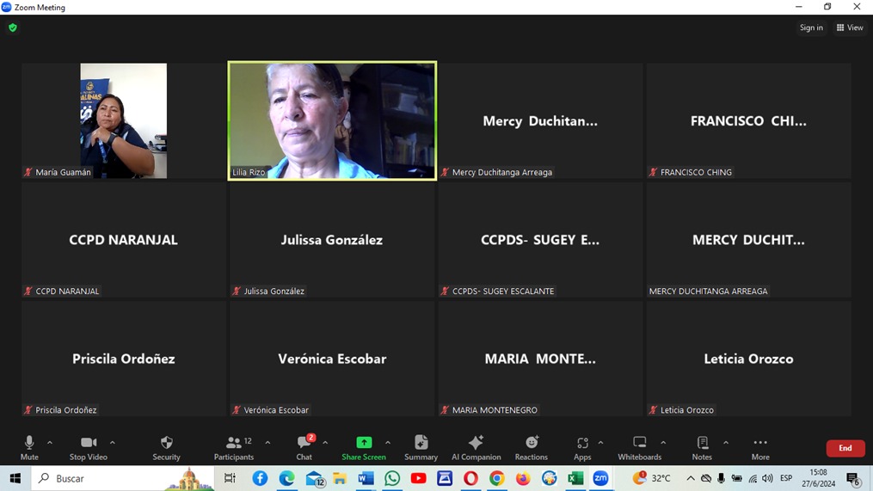873x491 pixels.
Task: Start Share Screen
Action: click(363, 447)
